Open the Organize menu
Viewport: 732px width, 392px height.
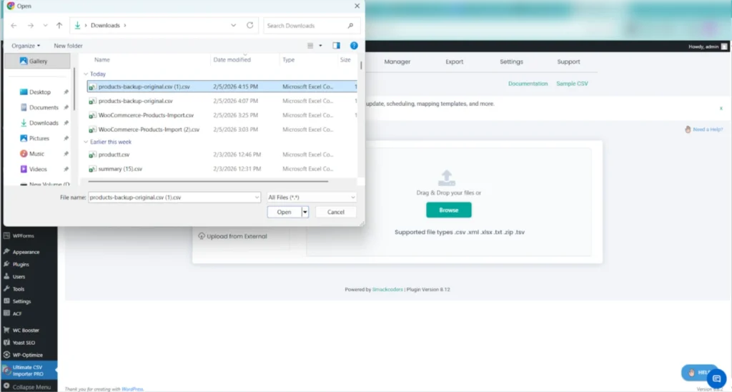(26, 46)
